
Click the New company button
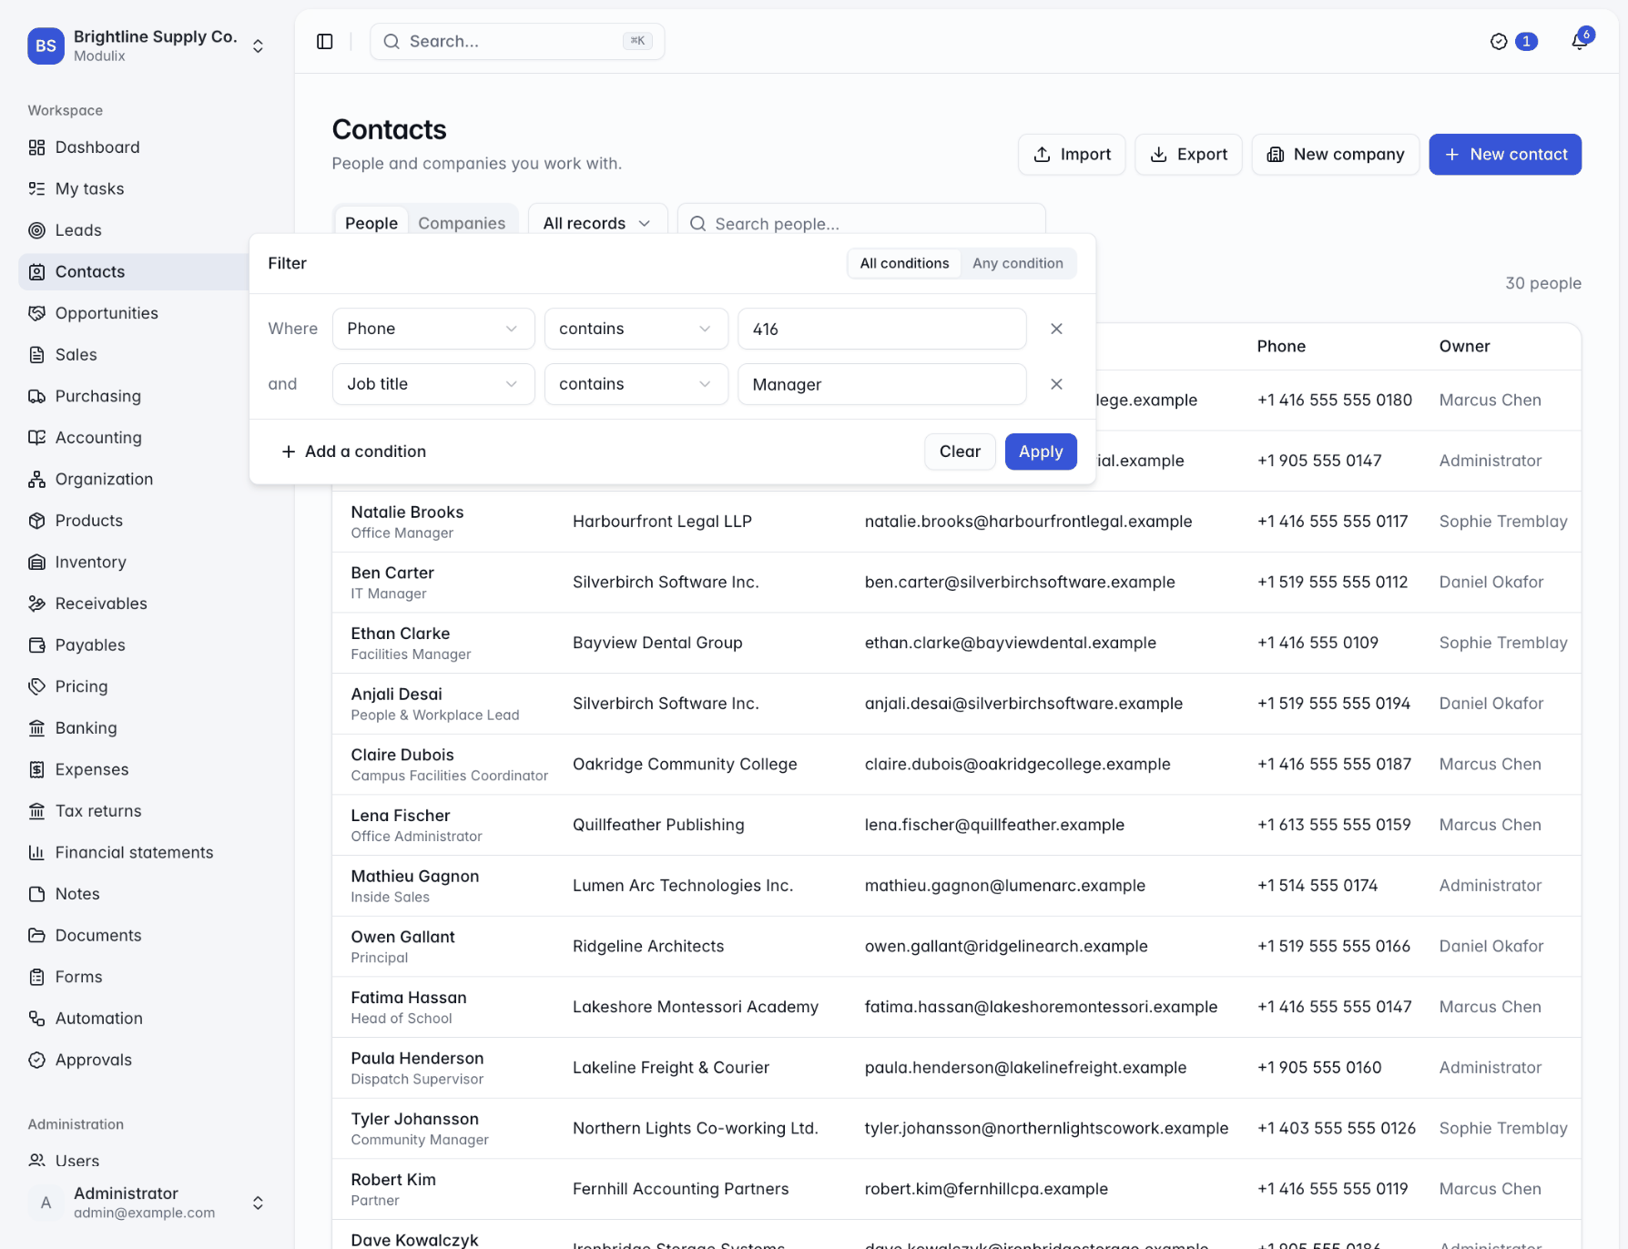pyautogui.click(x=1335, y=155)
